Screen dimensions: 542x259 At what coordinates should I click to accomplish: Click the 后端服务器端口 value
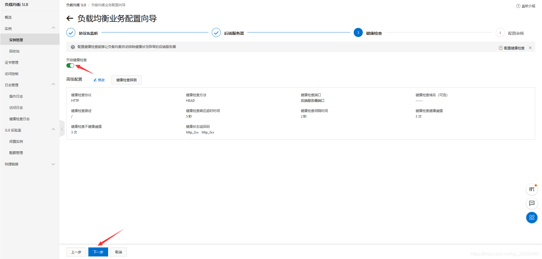[x=312, y=101]
